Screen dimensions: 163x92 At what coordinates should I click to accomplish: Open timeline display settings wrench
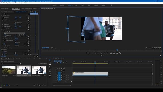[x=66, y=63]
